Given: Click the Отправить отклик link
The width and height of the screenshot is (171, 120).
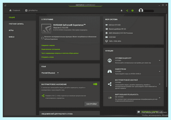Looking at the screenshot, I should pos(47,57).
